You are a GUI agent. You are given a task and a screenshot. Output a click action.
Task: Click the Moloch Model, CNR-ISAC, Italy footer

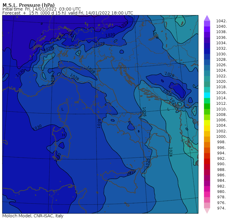33,216
